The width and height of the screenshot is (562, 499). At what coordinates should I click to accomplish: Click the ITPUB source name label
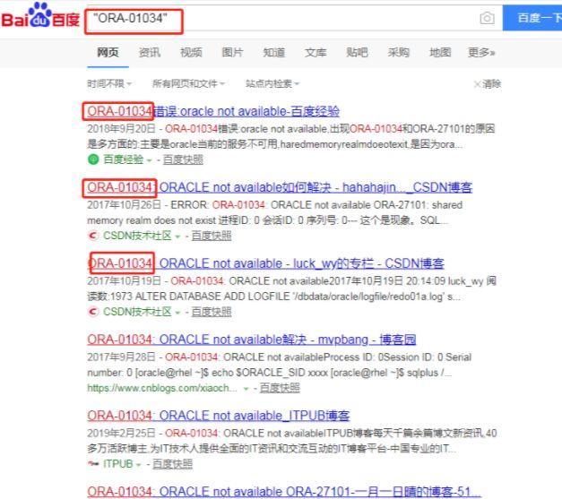(x=118, y=464)
